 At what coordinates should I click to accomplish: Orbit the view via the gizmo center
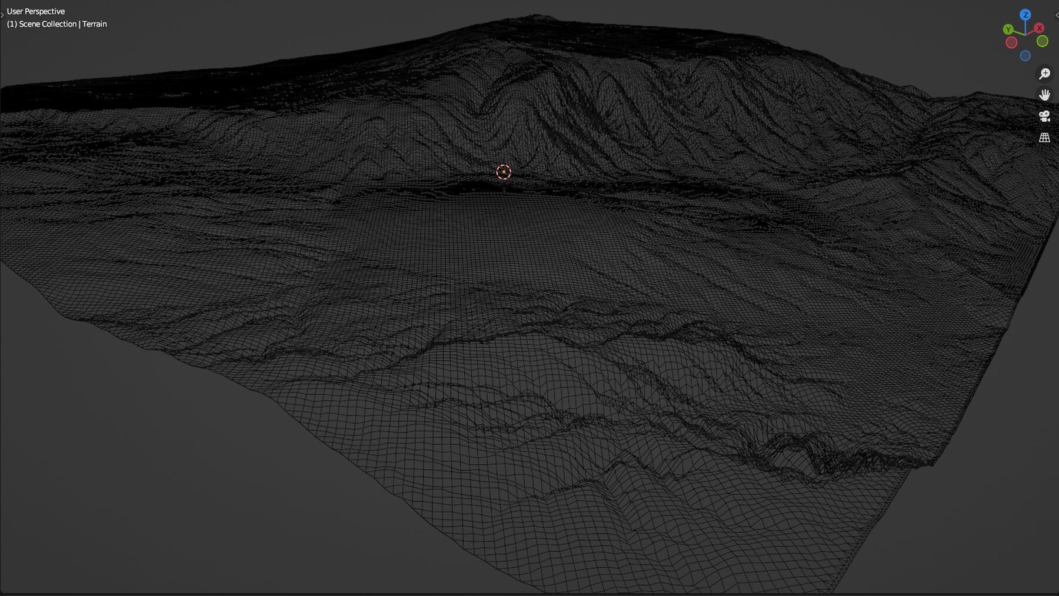coord(1025,34)
